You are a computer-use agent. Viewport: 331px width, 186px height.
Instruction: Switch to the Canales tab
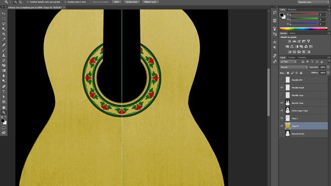[x=292, y=57]
